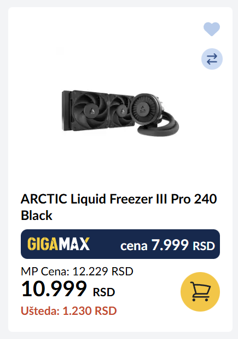The height and width of the screenshot is (339, 238).
Task: Click the cena 7.999 RSD Gigamax price
Action: pos(167,245)
